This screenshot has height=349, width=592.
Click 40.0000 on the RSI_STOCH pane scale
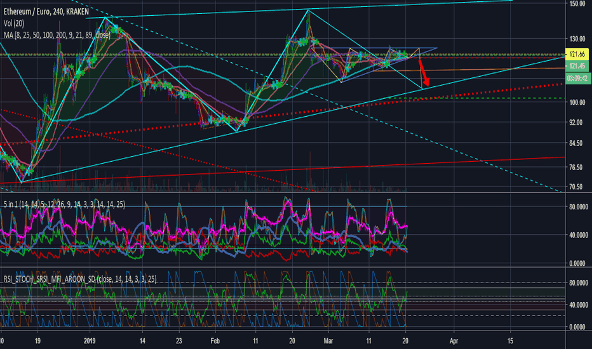[x=579, y=305]
